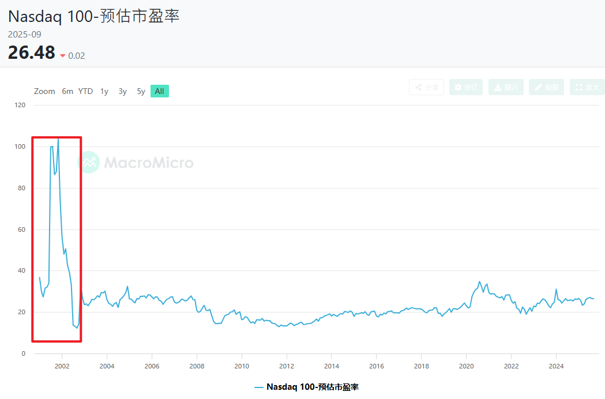This screenshot has width=605, height=399.
Task: Select the 6m zoom range
Action: (67, 91)
